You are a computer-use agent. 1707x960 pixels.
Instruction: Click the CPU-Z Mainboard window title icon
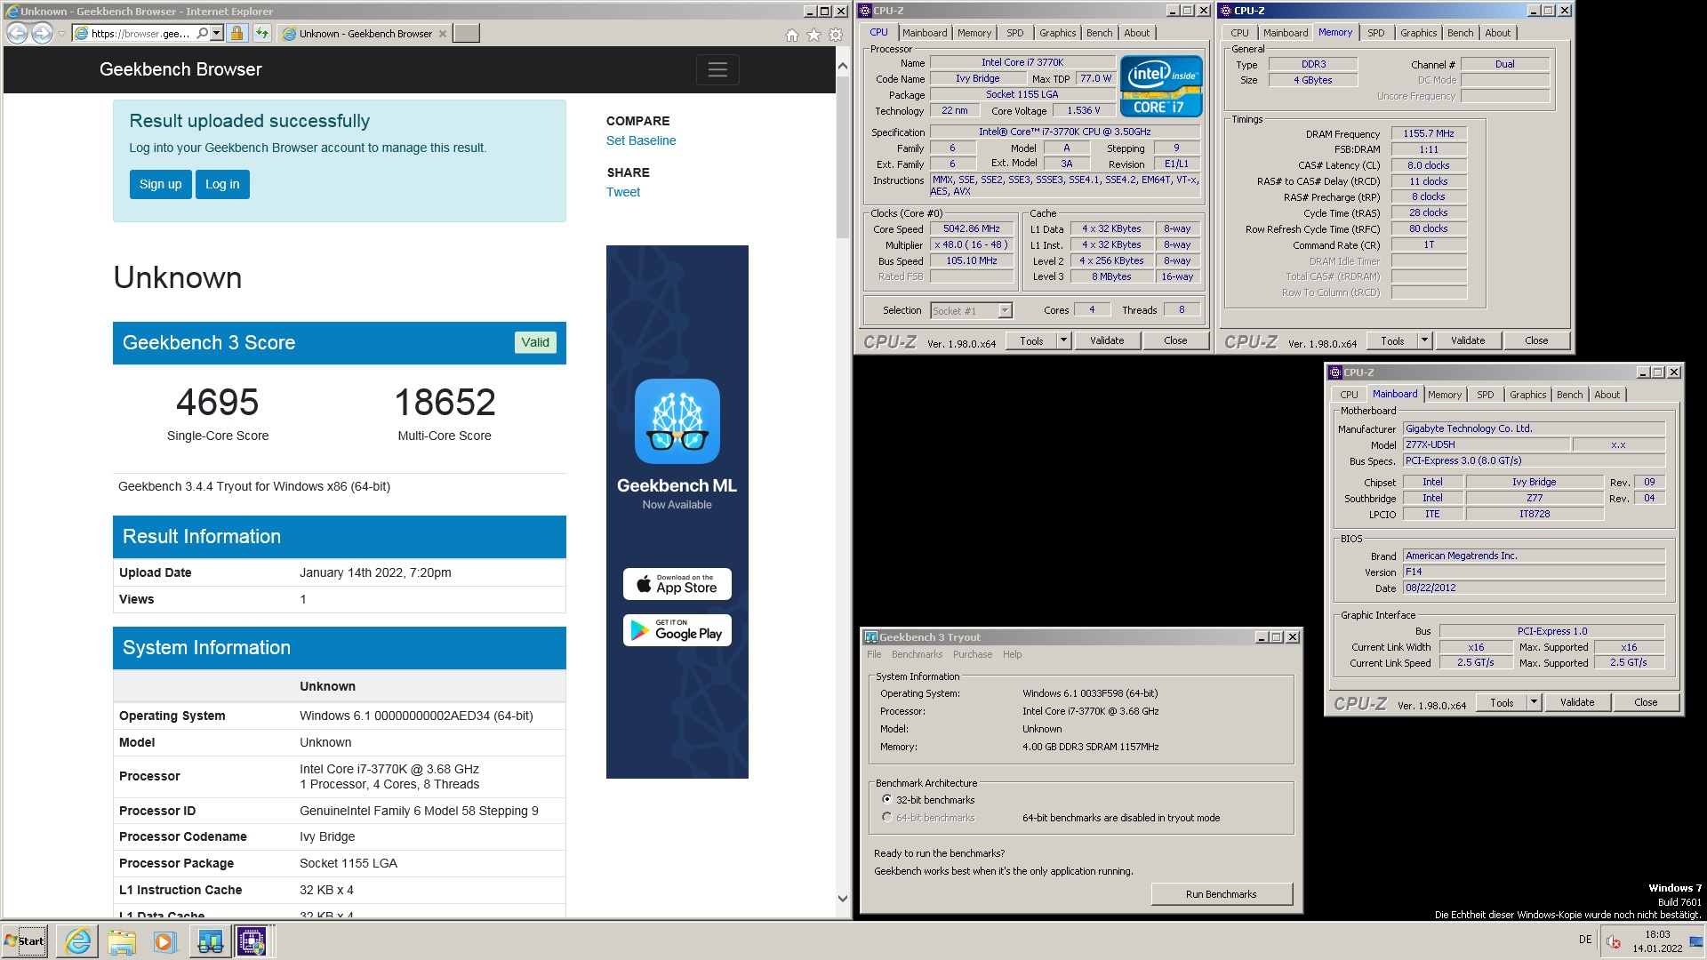click(1335, 372)
